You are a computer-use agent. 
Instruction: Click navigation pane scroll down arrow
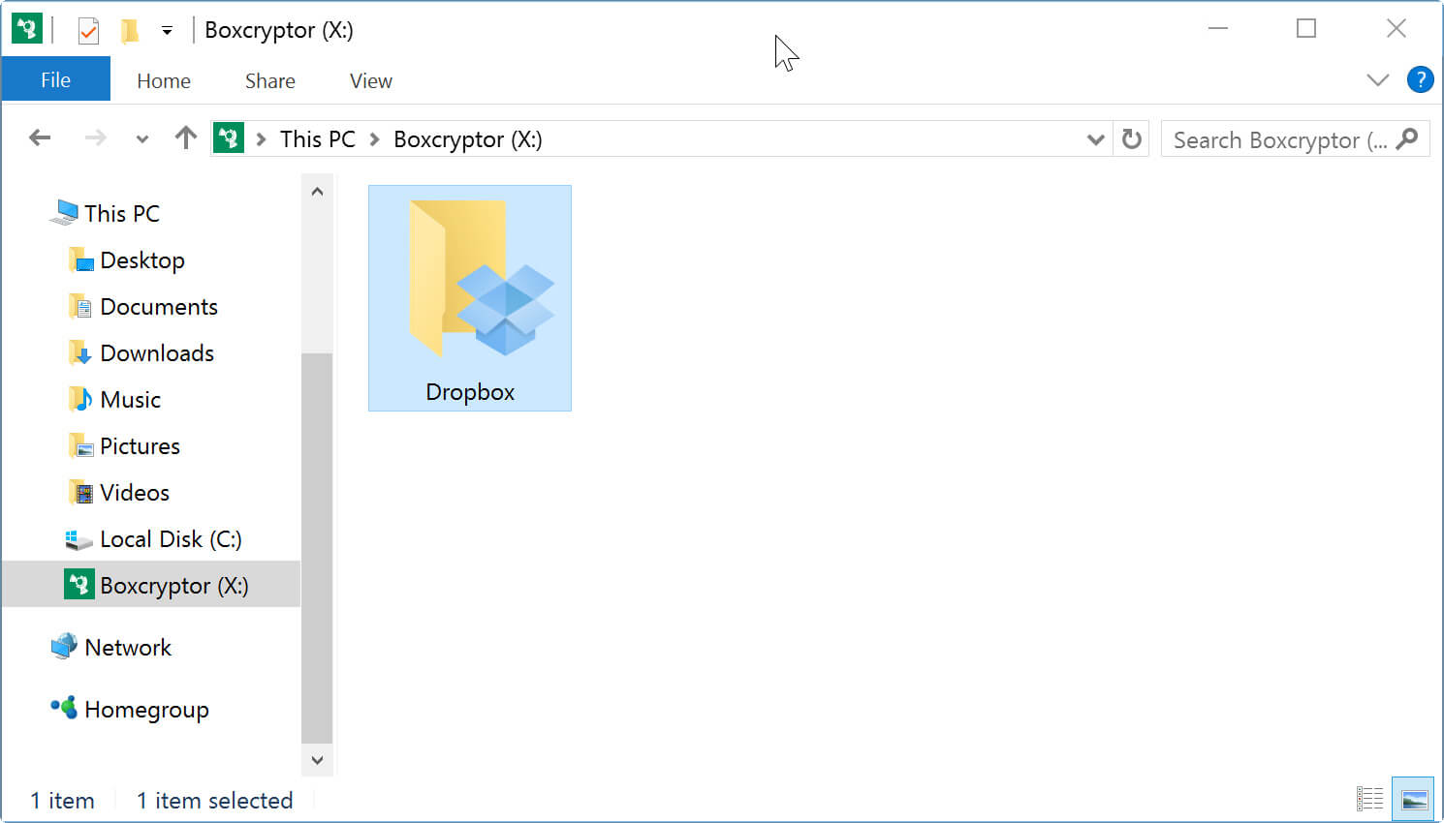click(x=317, y=761)
